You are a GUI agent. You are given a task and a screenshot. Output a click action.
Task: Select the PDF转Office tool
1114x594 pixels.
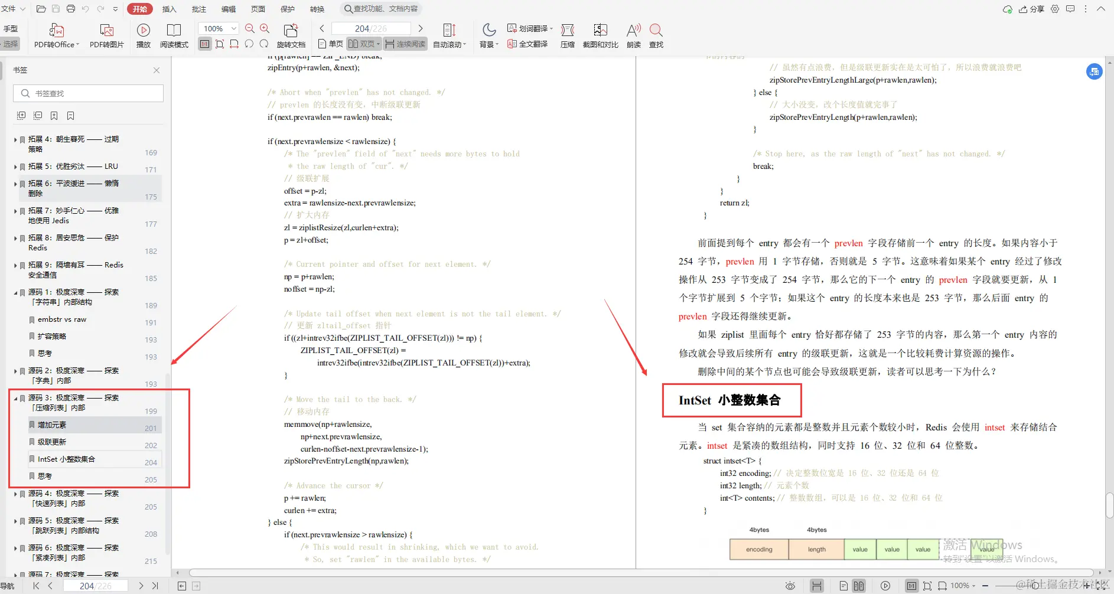55,35
